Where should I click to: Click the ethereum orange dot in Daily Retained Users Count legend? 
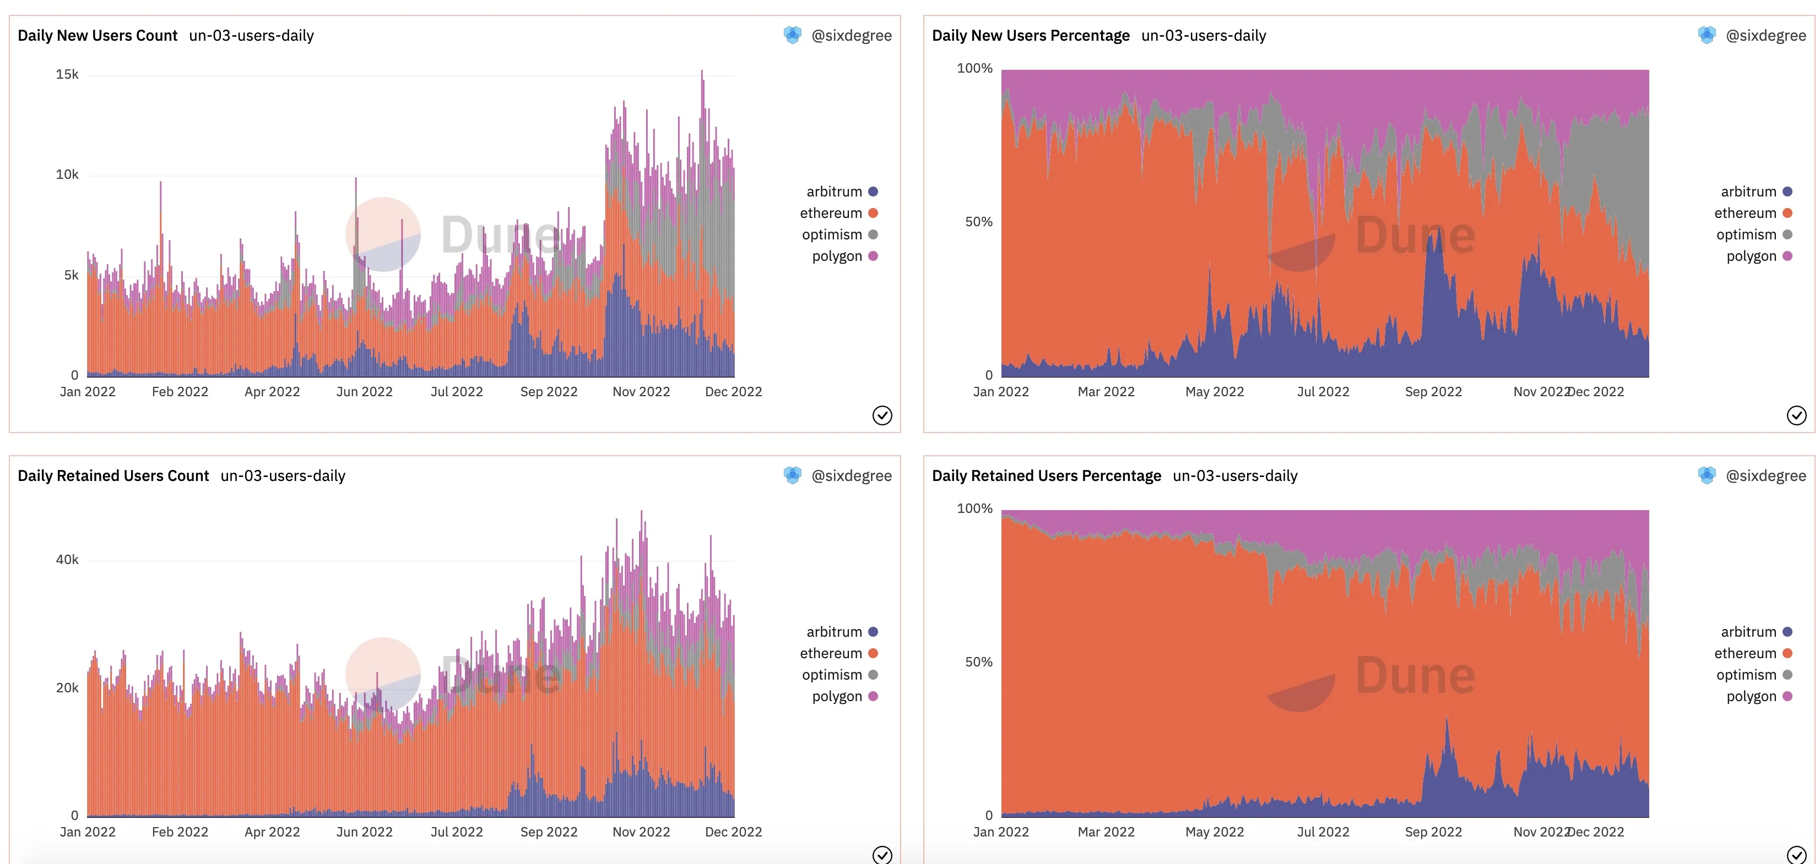(873, 654)
